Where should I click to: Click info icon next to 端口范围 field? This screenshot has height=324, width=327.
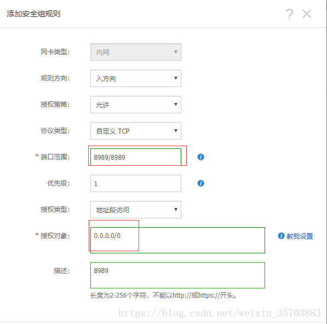[x=200, y=157]
